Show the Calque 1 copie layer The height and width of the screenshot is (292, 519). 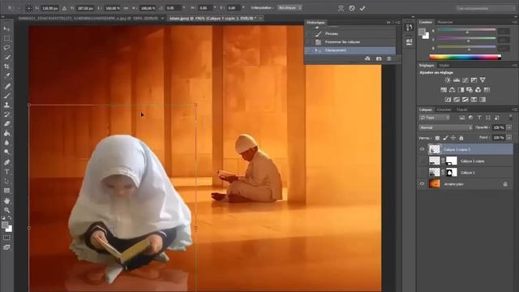pyautogui.click(x=422, y=161)
